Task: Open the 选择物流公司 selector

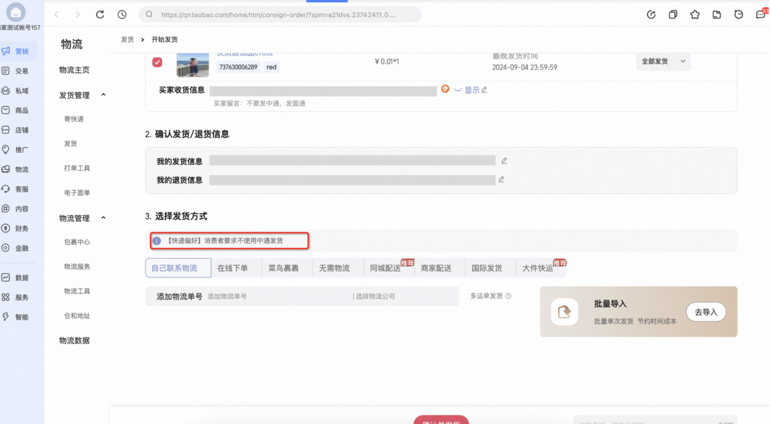Action: (x=405, y=297)
